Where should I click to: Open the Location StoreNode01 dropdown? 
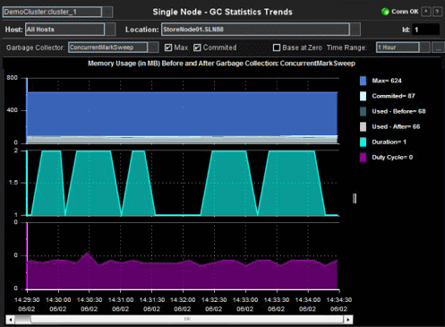tap(355, 30)
